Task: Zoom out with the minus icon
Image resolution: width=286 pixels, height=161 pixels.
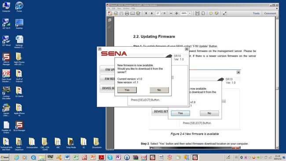Action: pyautogui.click(x=171, y=13)
